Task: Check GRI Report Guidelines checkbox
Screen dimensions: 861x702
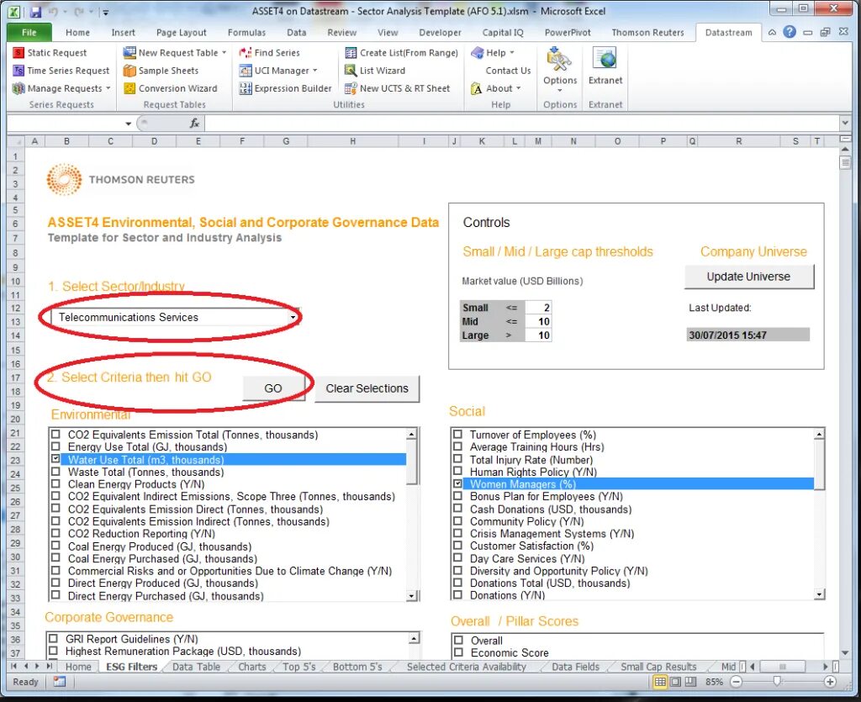Action: (x=53, y=639)
